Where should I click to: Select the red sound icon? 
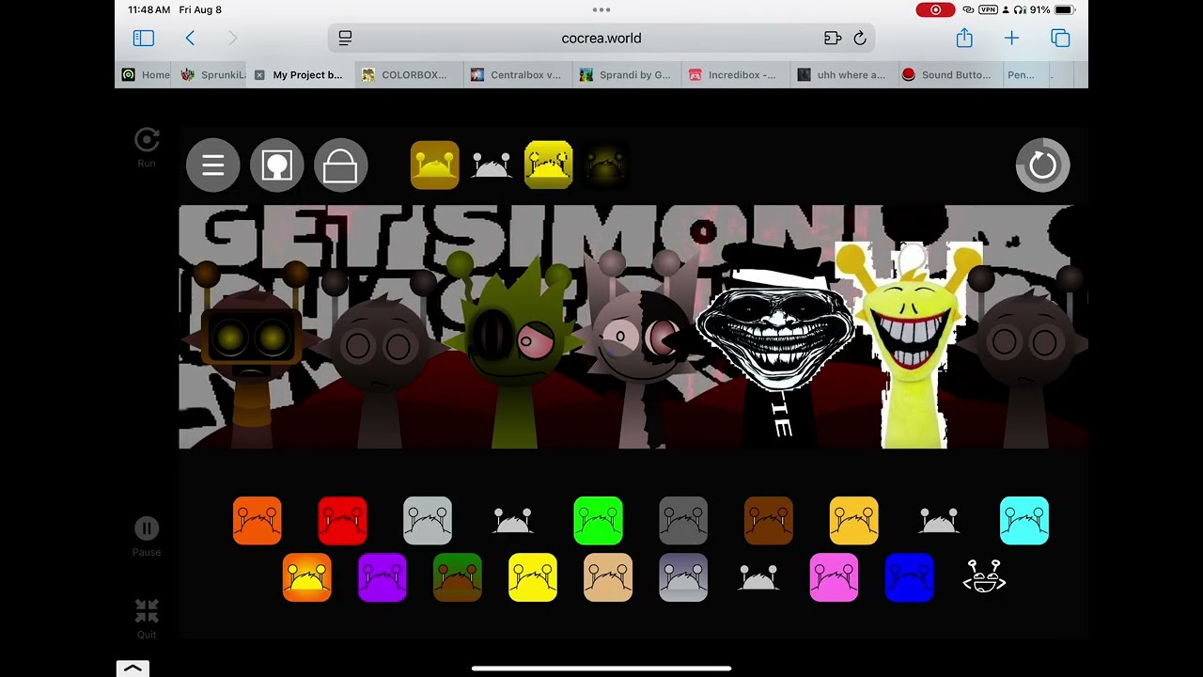(342, 521)
